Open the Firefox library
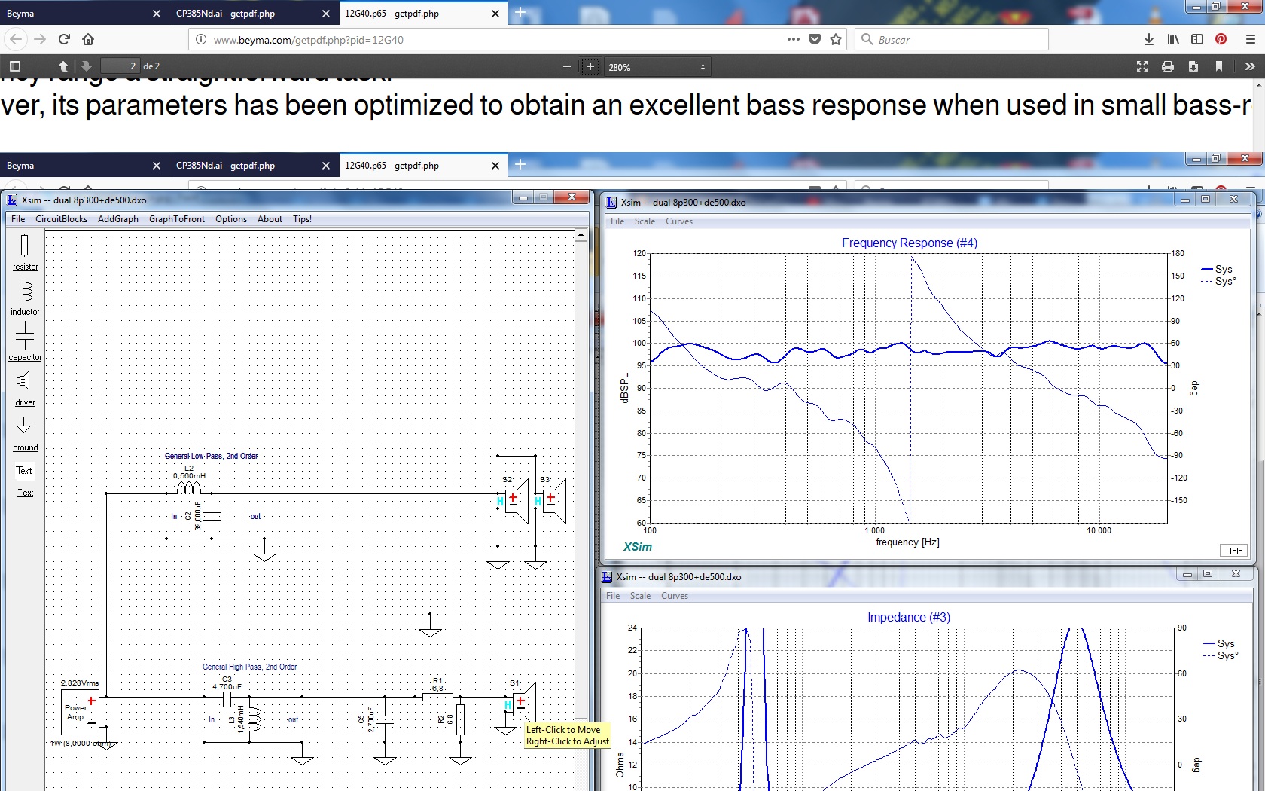1265x791 pixels. pos(1173,39)
